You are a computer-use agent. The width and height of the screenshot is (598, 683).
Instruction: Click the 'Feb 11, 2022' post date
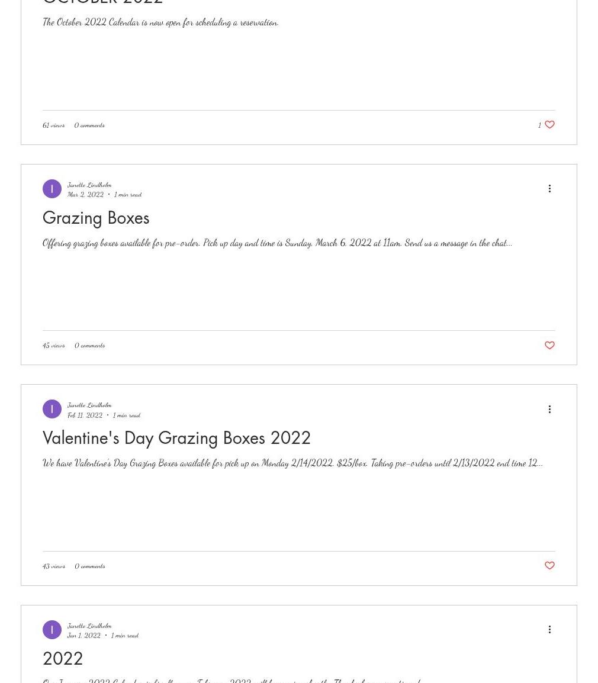pyautogui.click(x=85, y=415)
